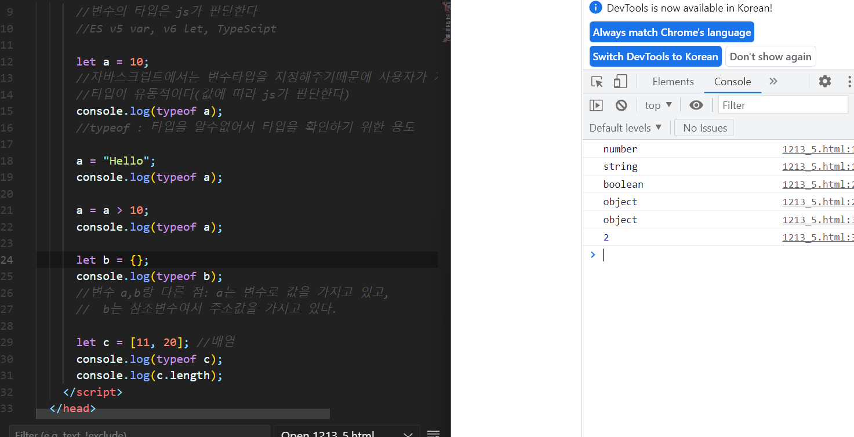Toggle the device toolbar icon

pyautogui.click(x=620, y=82)
